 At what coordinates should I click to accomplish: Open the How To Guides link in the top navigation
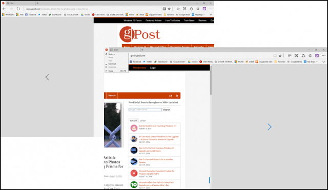tap(173, 20)
